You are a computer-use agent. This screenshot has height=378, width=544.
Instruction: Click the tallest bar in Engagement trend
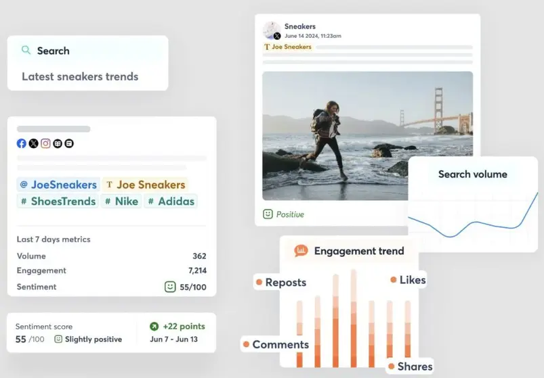pyautogui.click(x=353, y=318)
